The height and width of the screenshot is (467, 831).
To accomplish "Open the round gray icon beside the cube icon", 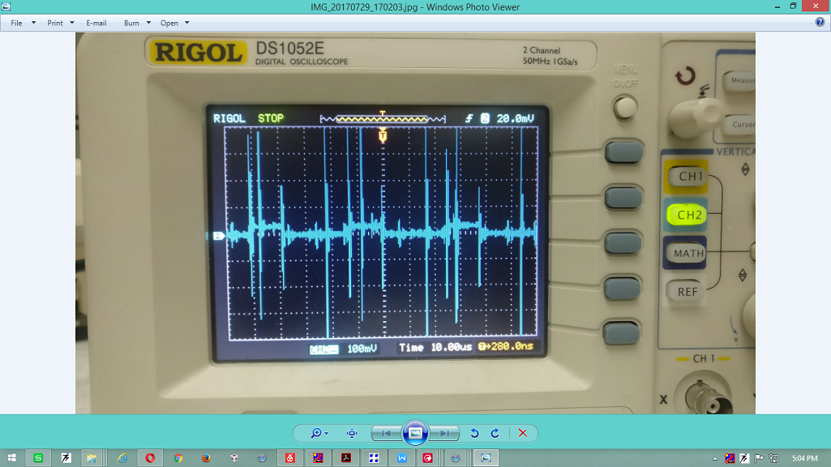I will click(262, 458).
